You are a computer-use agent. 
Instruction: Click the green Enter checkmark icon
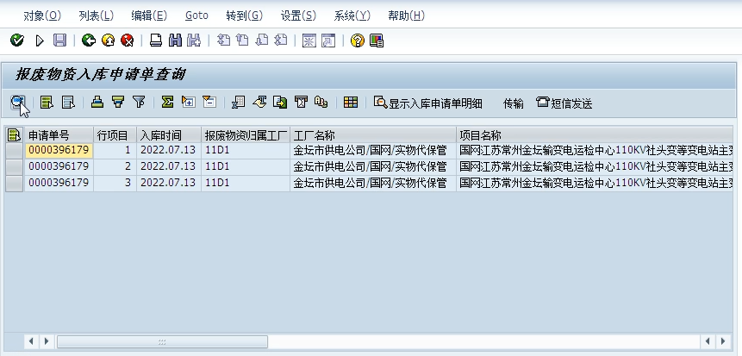point(16,41)
